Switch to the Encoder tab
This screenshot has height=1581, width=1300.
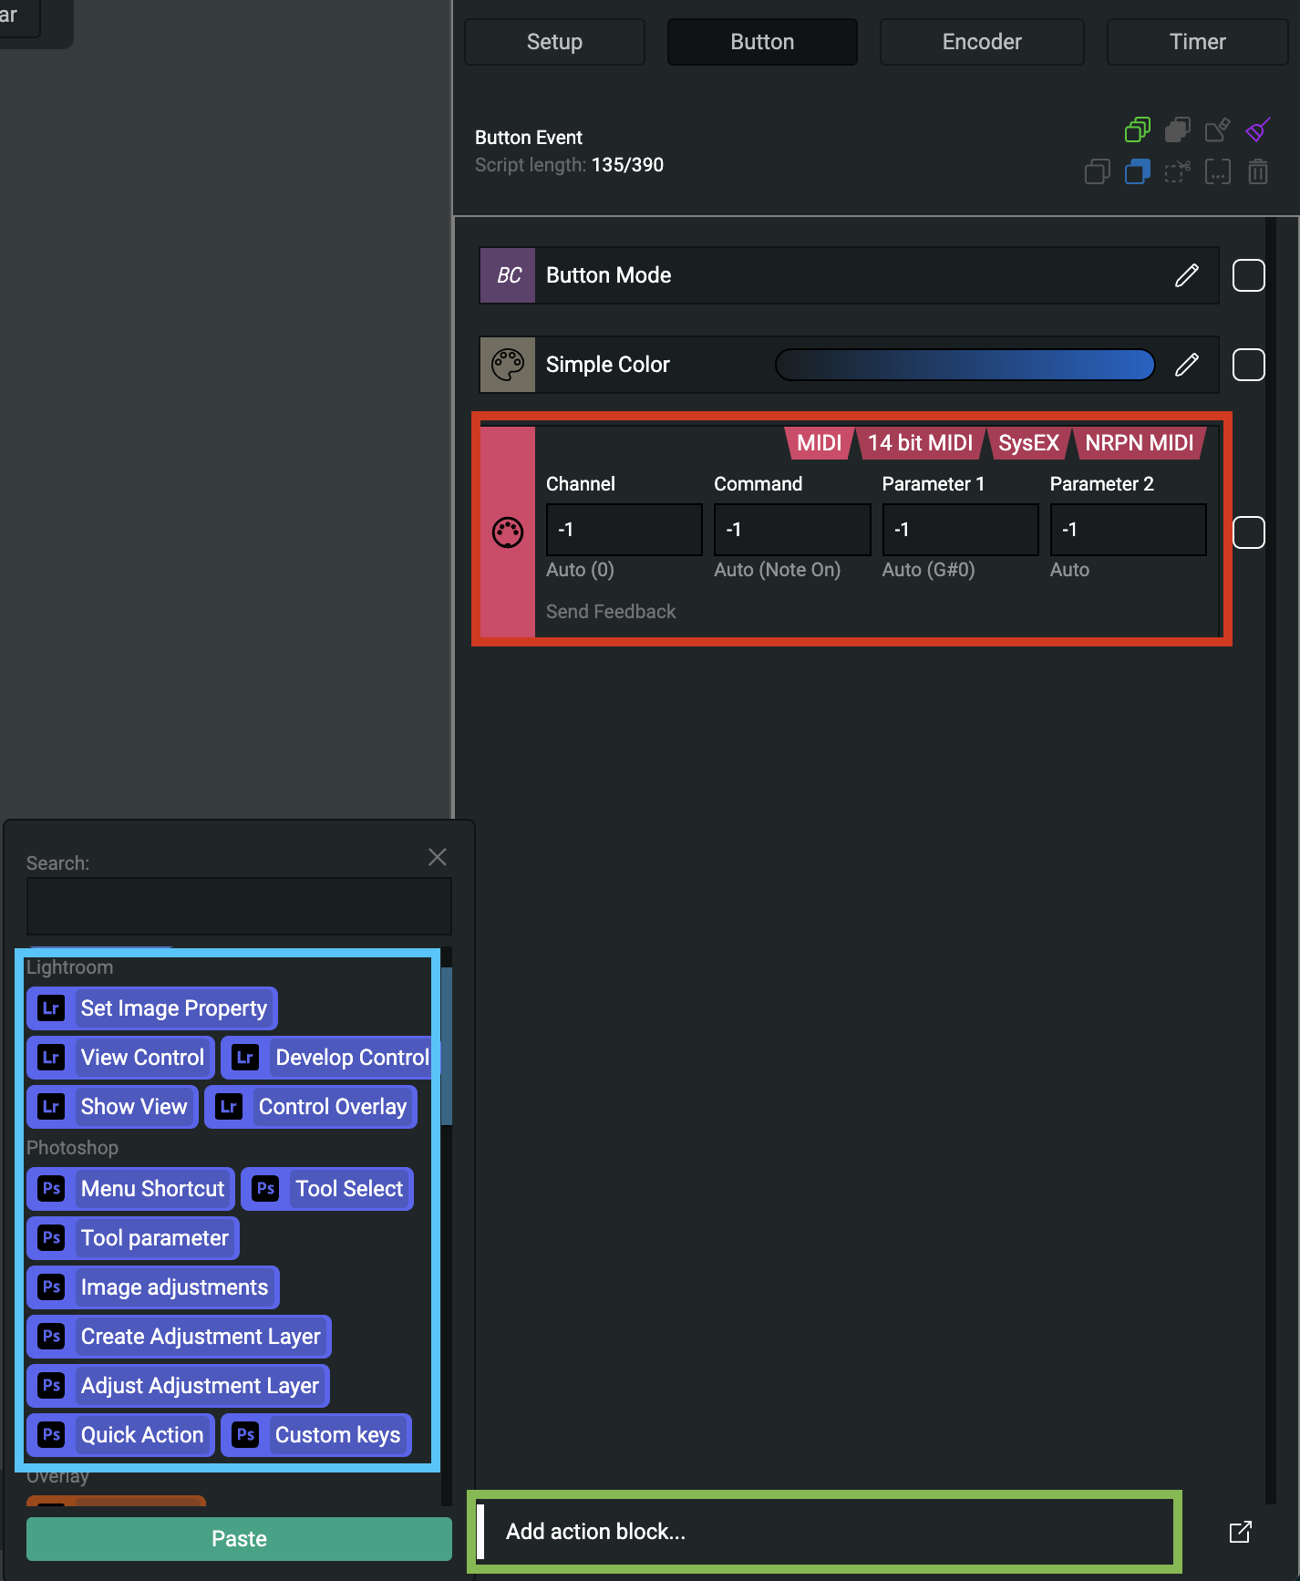[981, 42]
